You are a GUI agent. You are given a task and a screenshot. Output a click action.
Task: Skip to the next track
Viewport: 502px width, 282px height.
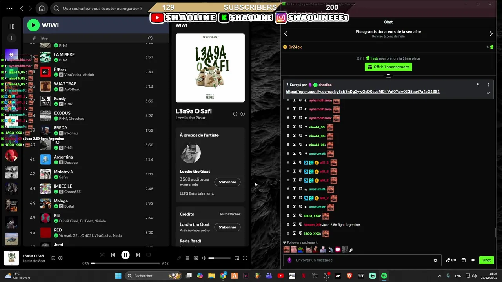click(x=138, y=255)
